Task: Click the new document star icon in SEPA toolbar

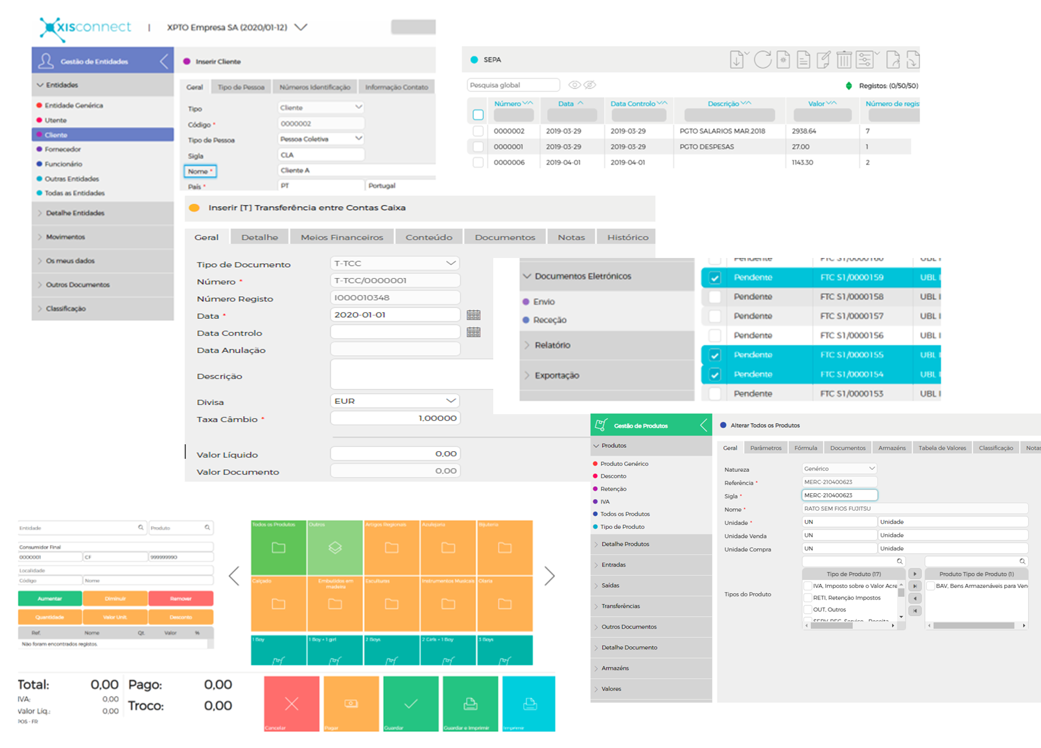Action: [783, 60]
